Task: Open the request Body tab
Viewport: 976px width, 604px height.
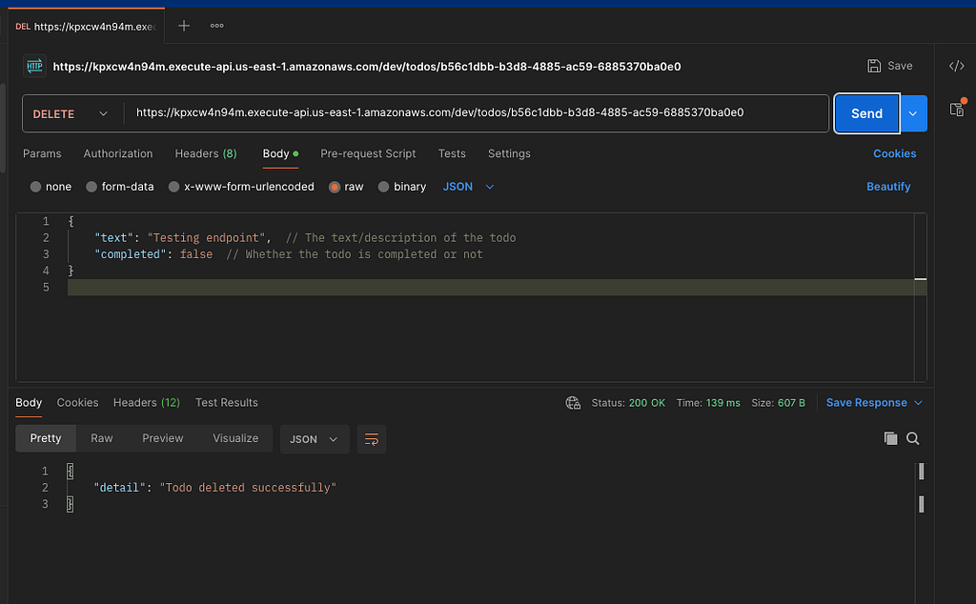Action: click(280, 153)
